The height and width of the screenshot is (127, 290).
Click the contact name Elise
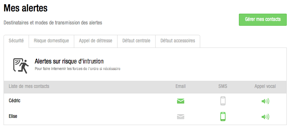[x=13, y=116]
